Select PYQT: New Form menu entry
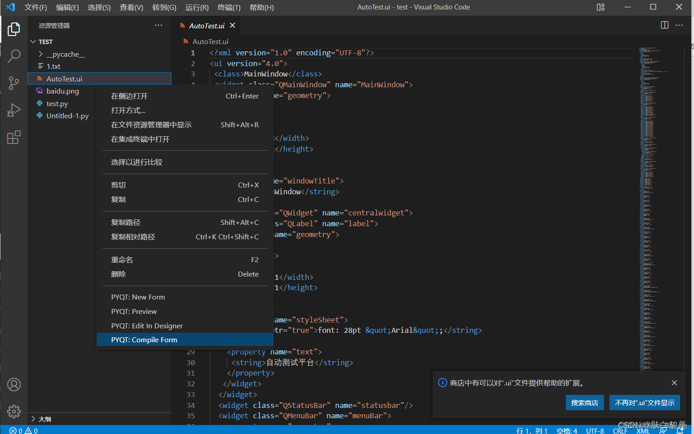This screenshot has width=694, height=434. [x=185, y=297]
